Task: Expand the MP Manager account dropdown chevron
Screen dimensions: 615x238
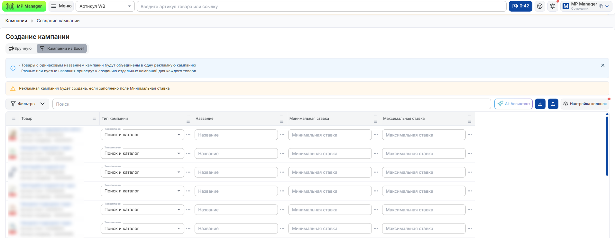Action: [607, 6]
